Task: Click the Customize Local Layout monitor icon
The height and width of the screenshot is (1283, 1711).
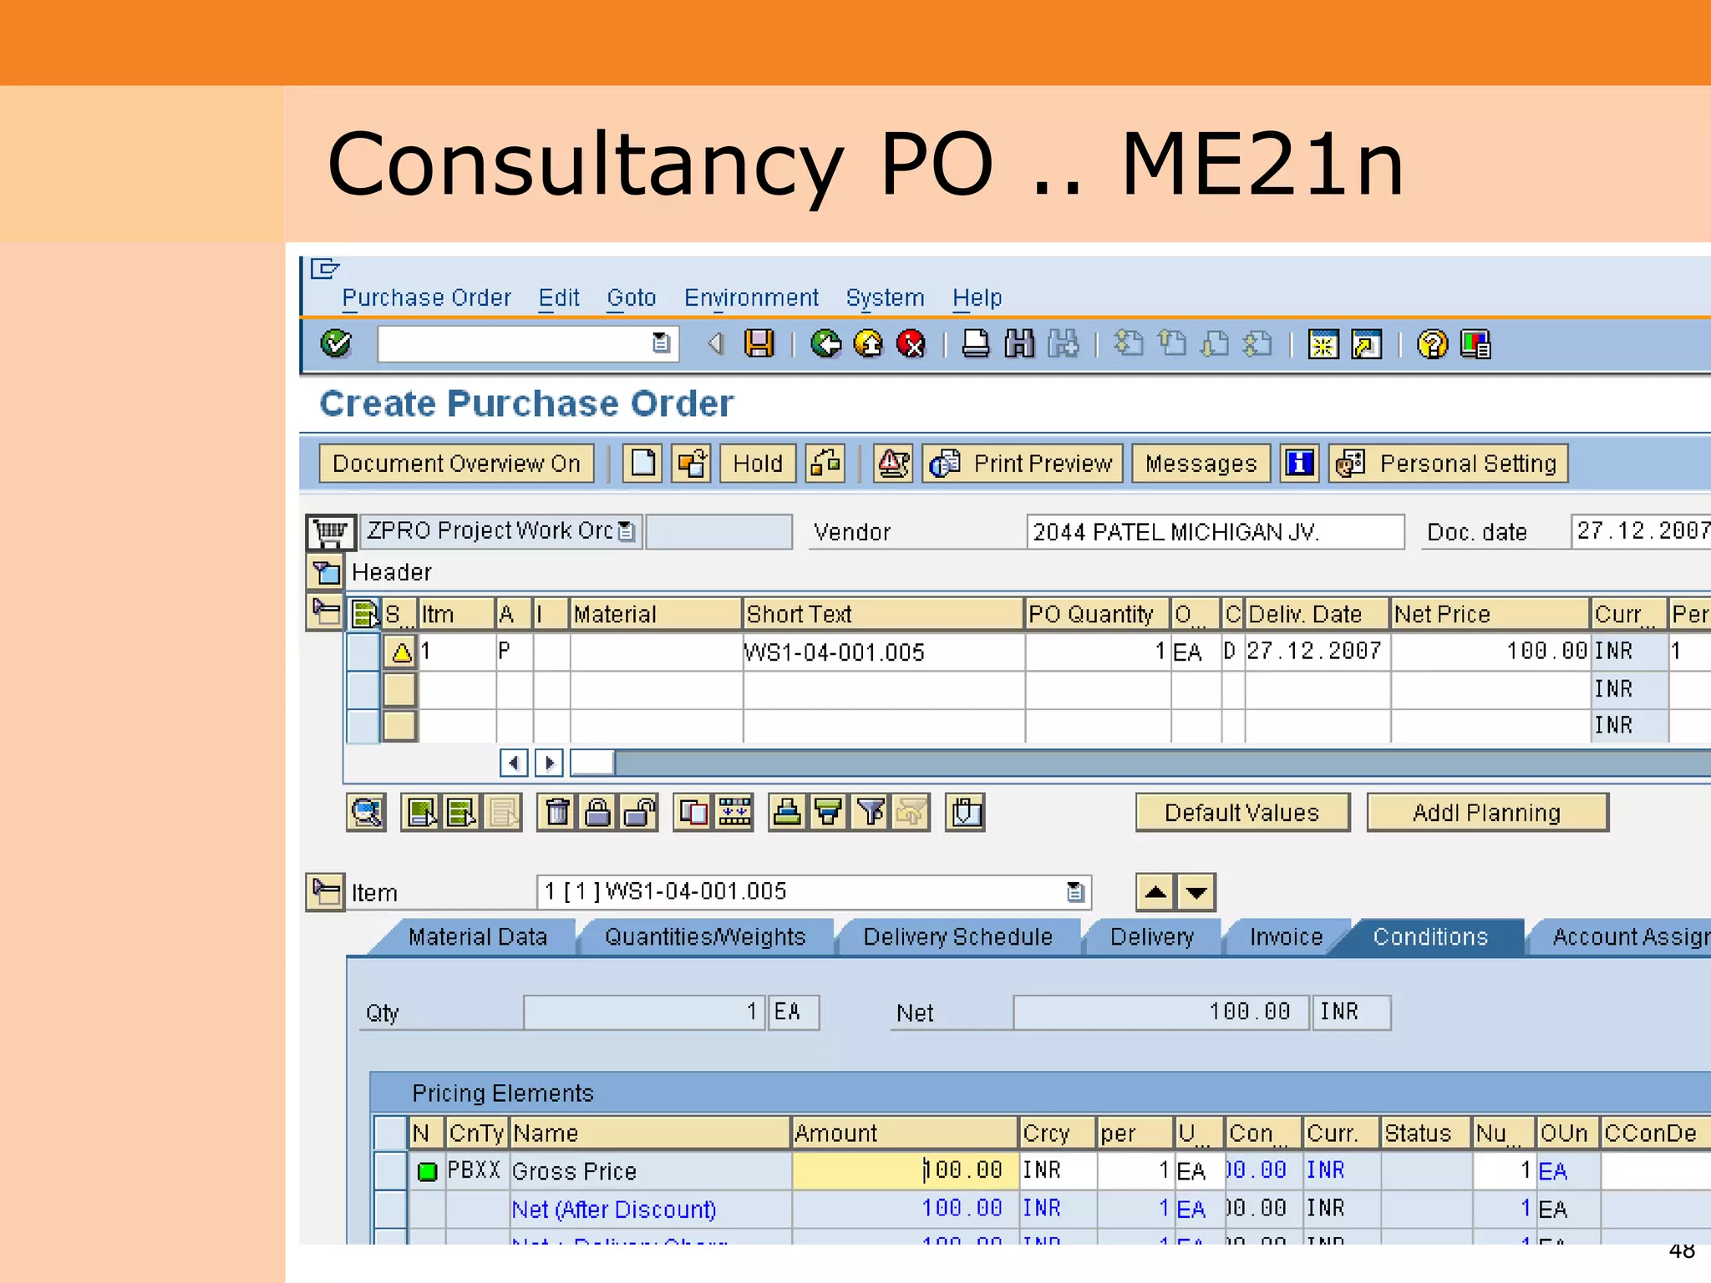Action: [x=1475, y=343]
